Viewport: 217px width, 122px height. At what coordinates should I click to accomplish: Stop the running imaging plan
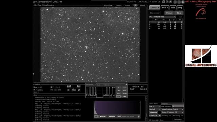[179, 13]
